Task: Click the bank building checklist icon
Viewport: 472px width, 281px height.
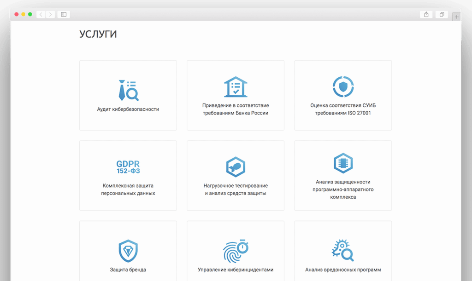Action: 236,87
